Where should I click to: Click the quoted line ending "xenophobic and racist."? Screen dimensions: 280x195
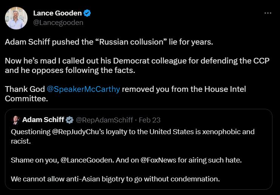[x=133, y=136]
